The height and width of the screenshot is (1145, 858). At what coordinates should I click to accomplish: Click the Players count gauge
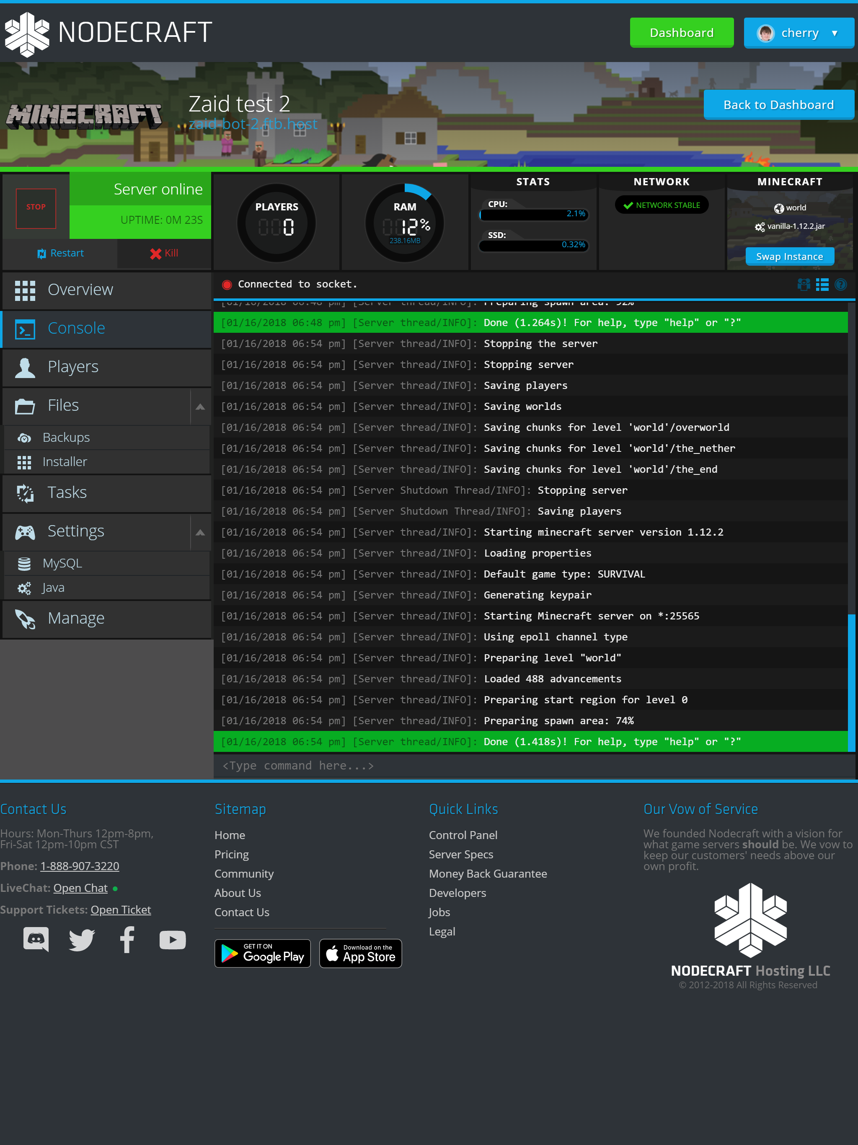pos(277,223)
